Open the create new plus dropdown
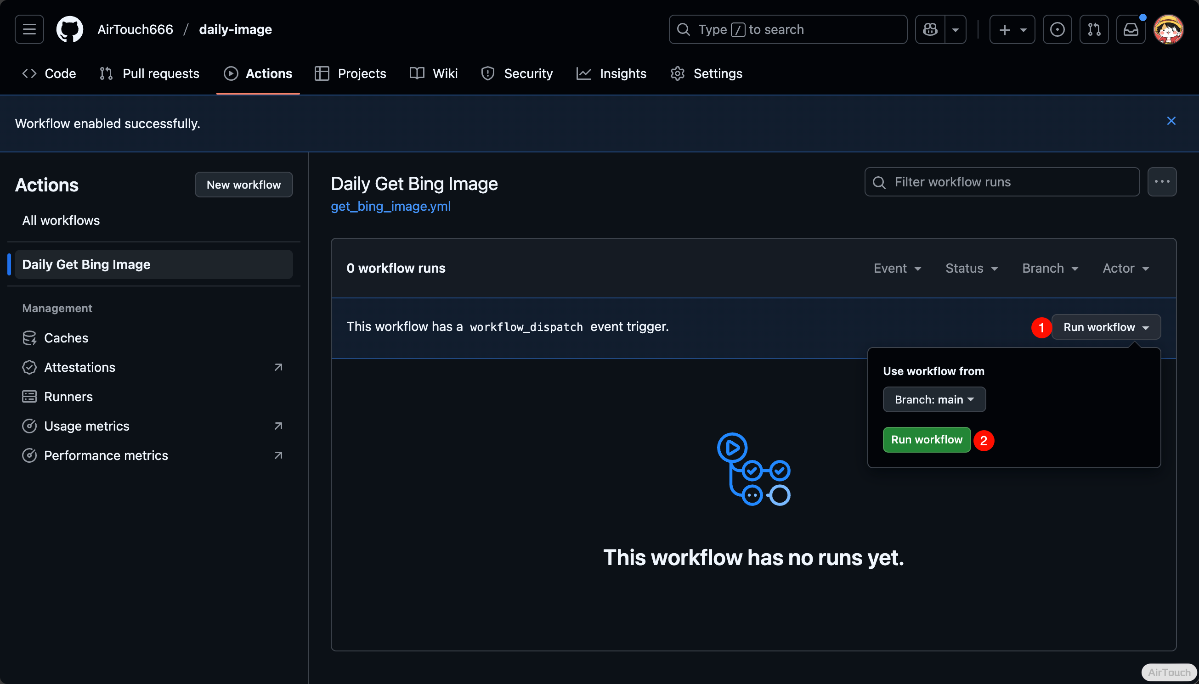This screenshot has width=1199, height=684. 1012,29
